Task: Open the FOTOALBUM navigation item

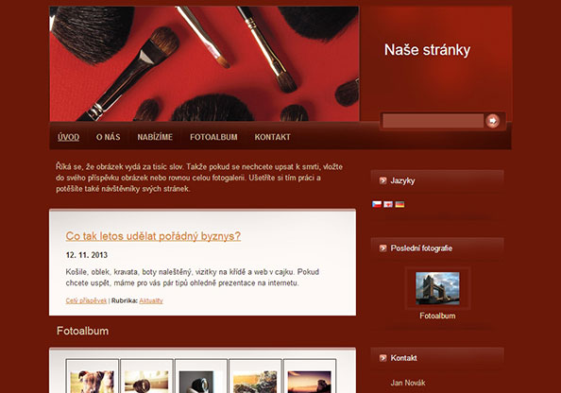Action: tap(213, 137)
